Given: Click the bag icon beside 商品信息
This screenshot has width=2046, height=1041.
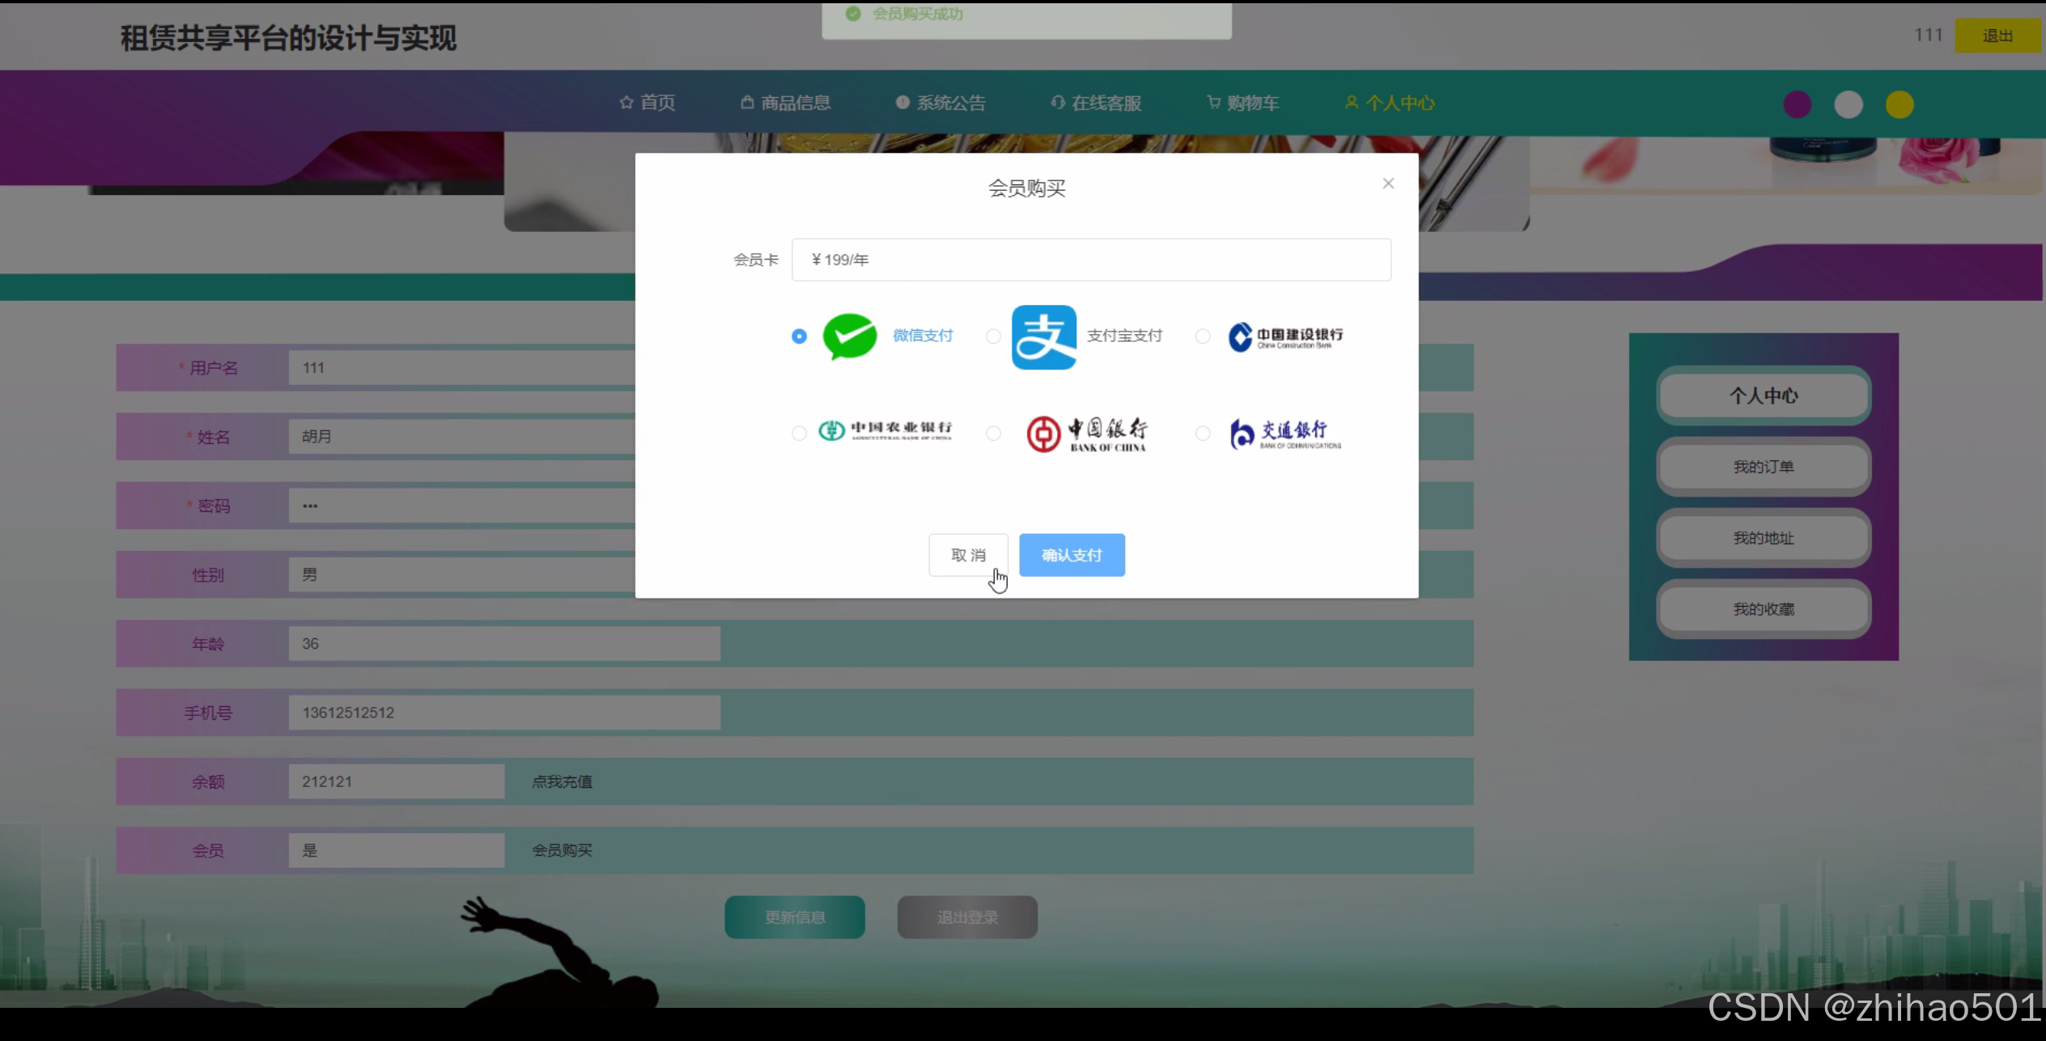Looking at the screenshot, I should coord(747,102).
